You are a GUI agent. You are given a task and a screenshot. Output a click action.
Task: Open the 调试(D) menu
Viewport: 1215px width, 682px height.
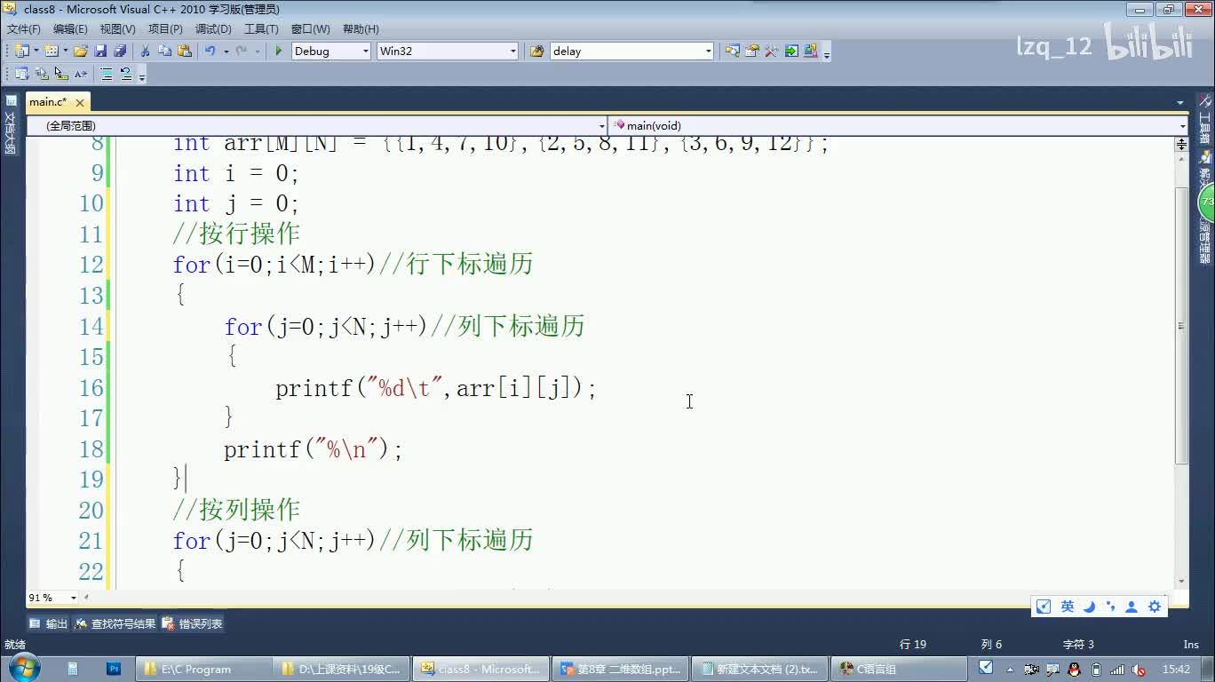tap(212, 29)
